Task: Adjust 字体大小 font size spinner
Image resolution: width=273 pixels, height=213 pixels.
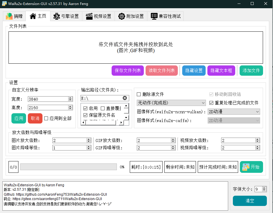Action: 264,189
